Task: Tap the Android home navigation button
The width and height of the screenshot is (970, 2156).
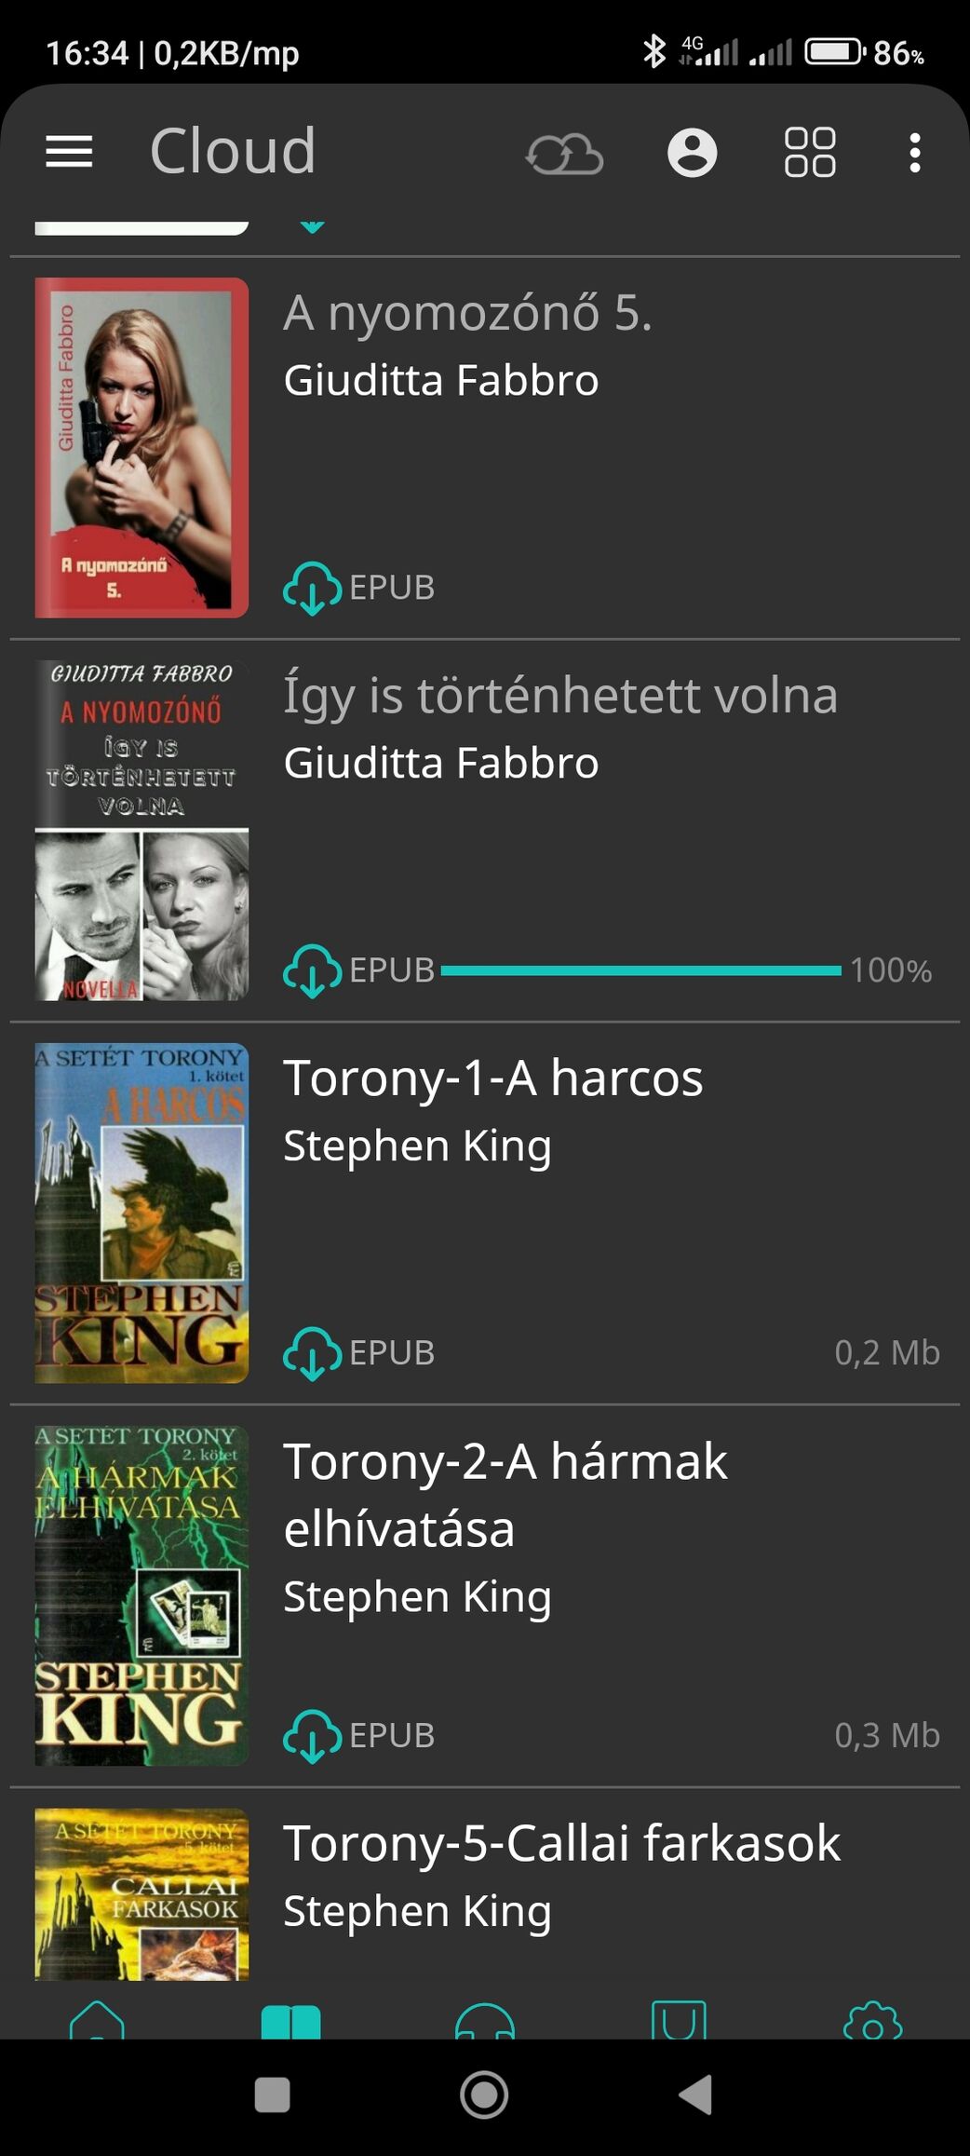Action: pos(484,2095)
